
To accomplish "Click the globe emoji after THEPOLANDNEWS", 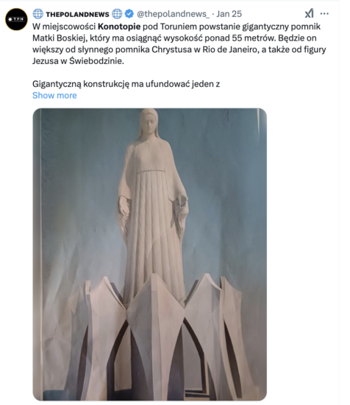I will point(117,14).
